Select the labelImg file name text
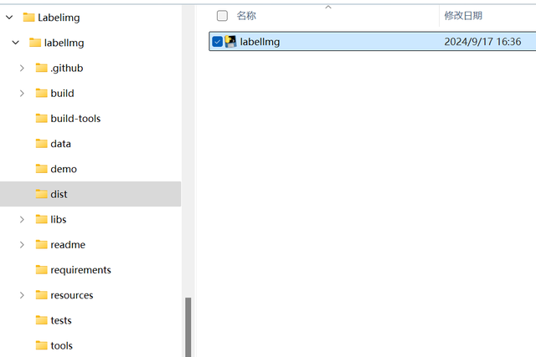The image size is (536, 357). 260,42
